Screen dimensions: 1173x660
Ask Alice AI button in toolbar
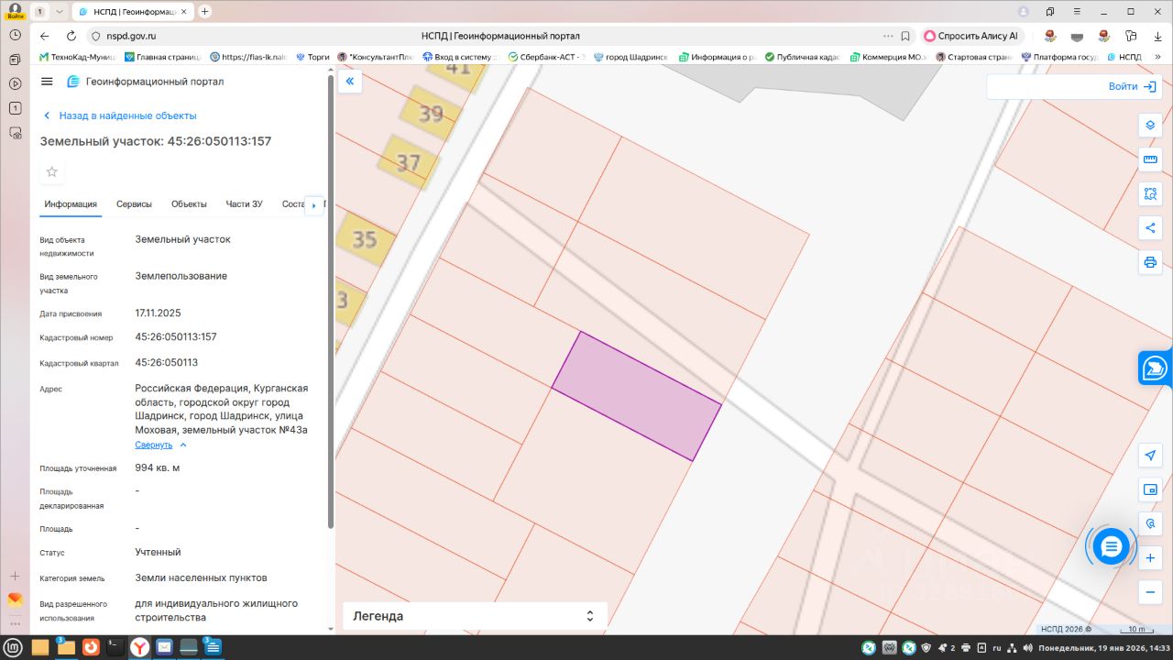coord(971,36)
